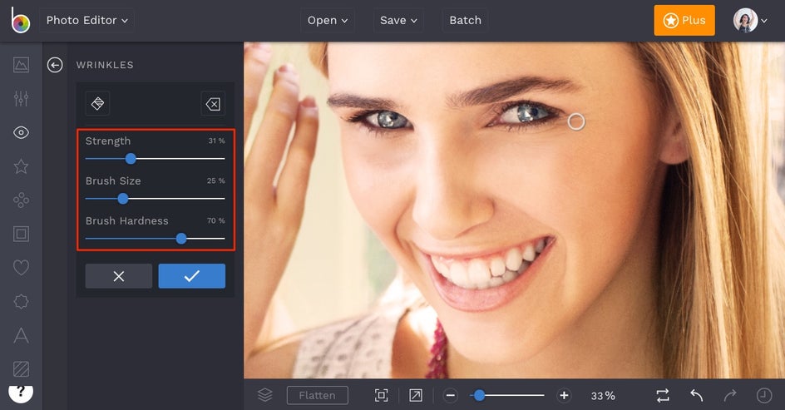Select the paint brush mode icon
The image size is (785, 410).
[97, 104]
